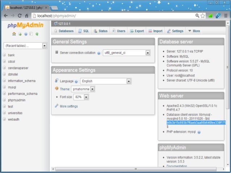Screen dimensions: 231x173
Task: Click the phpMyAdmin logo
Action: point(25,25)
